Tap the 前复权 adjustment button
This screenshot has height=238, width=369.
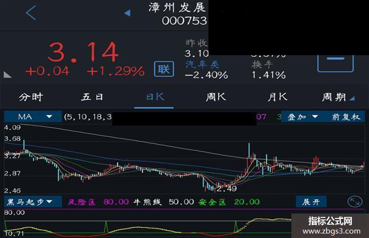coord(346,116)
